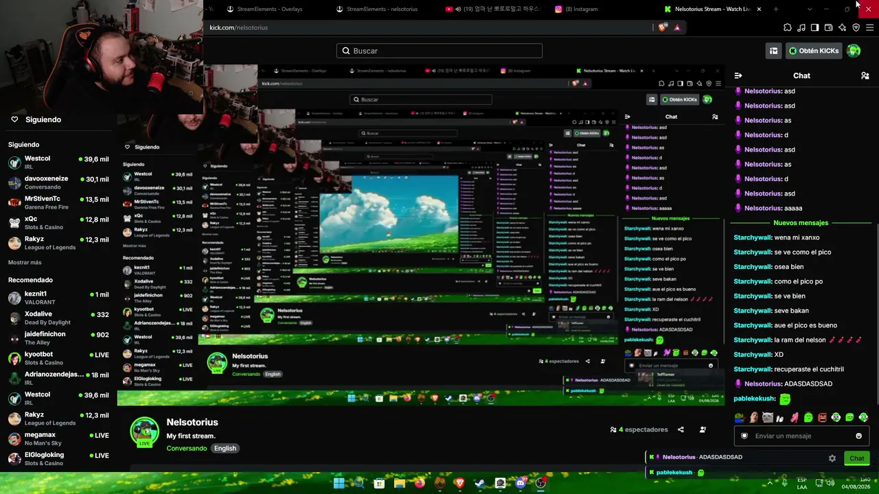Open the Brave extensions puzzle icon

pyautogui.click(x=788, y=27)
